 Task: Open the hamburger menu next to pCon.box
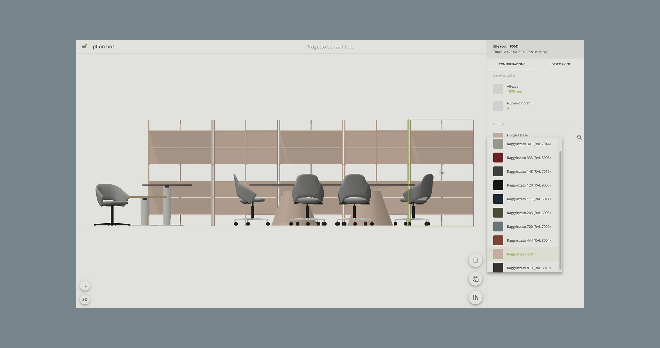(84, 46)
